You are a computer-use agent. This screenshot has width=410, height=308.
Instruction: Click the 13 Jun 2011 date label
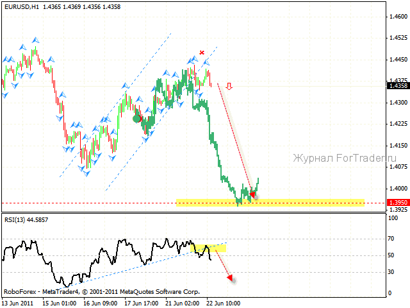click(17, 304)
